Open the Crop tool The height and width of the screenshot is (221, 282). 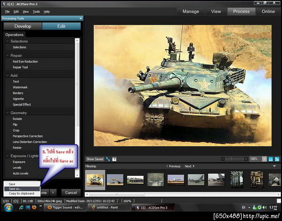pos(16,131)
